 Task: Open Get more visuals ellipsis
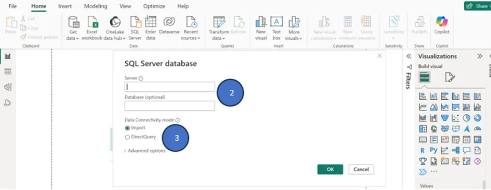433,171
